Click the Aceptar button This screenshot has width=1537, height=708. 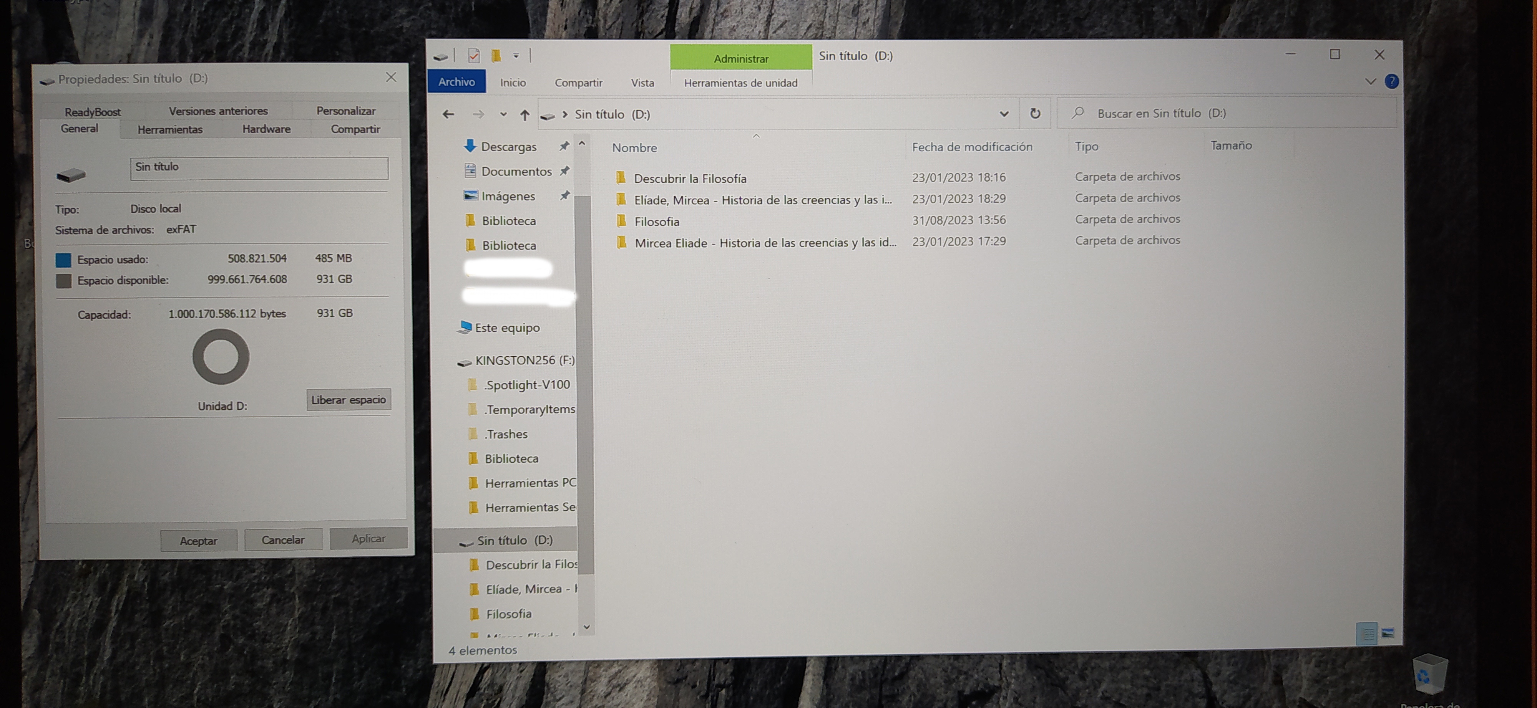tap(199, 541)
